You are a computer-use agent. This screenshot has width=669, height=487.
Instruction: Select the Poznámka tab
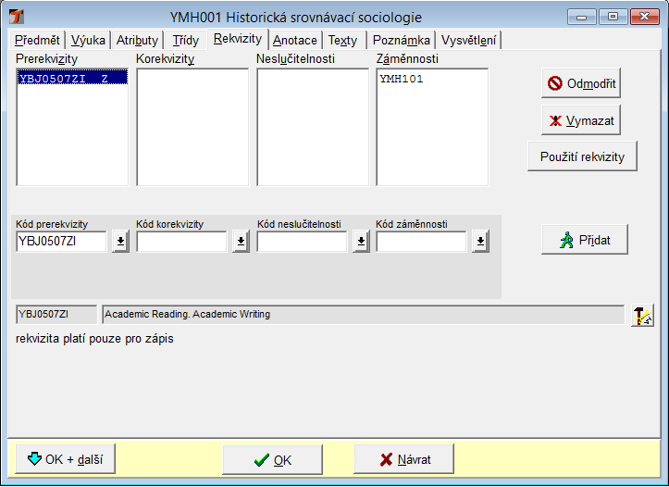tap(402, 40)
